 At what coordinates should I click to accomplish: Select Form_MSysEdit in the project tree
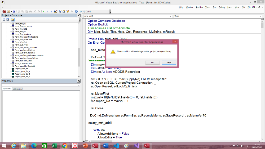(21, 42)
